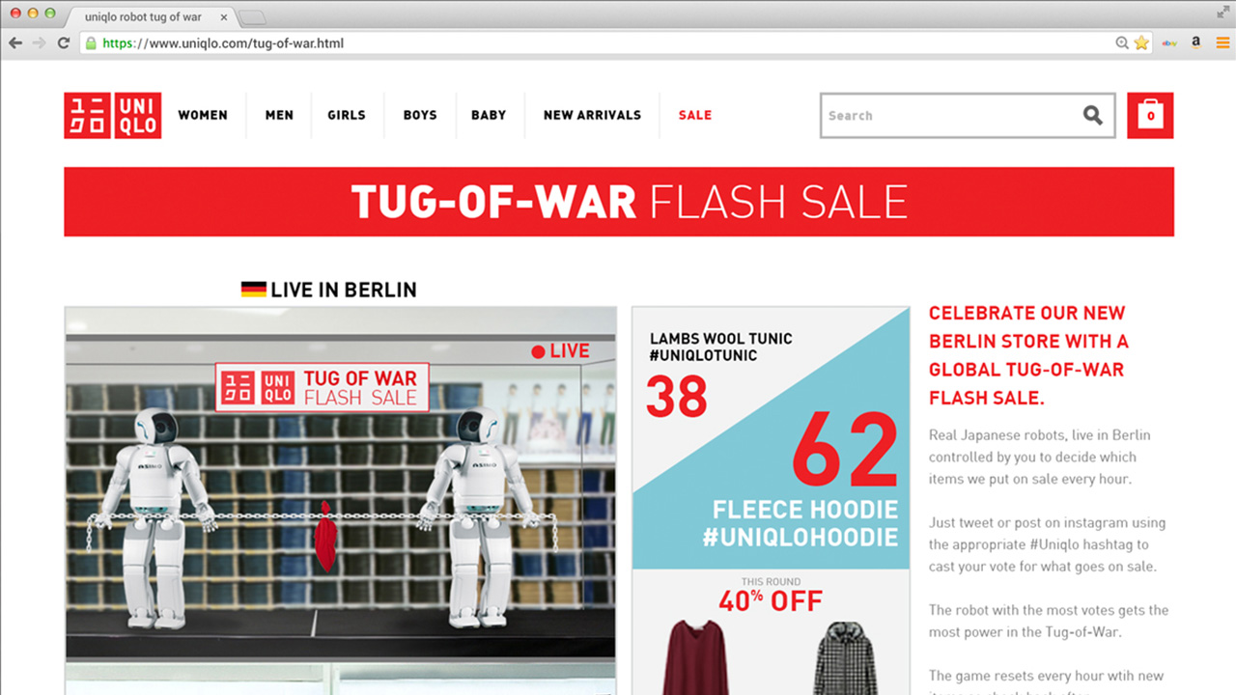Viewport: 1236px width, 695px height.
Task: Click the Amazon extension icon
Action: (x=1195, y=42)
